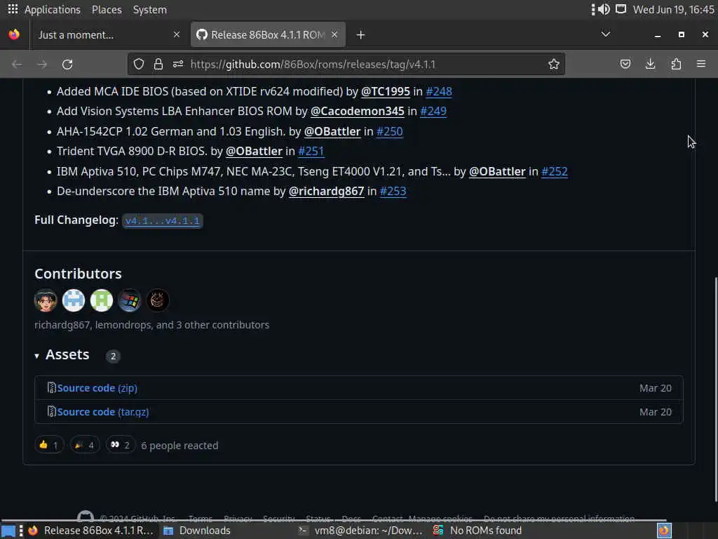718x539 pixels.
Task: Click the Windows logo contributor avatar
Action: click(x=129, y=300)
